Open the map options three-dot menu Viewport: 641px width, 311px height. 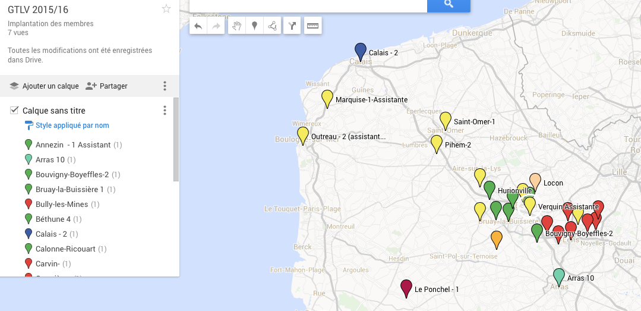click(x=165, y=86)
